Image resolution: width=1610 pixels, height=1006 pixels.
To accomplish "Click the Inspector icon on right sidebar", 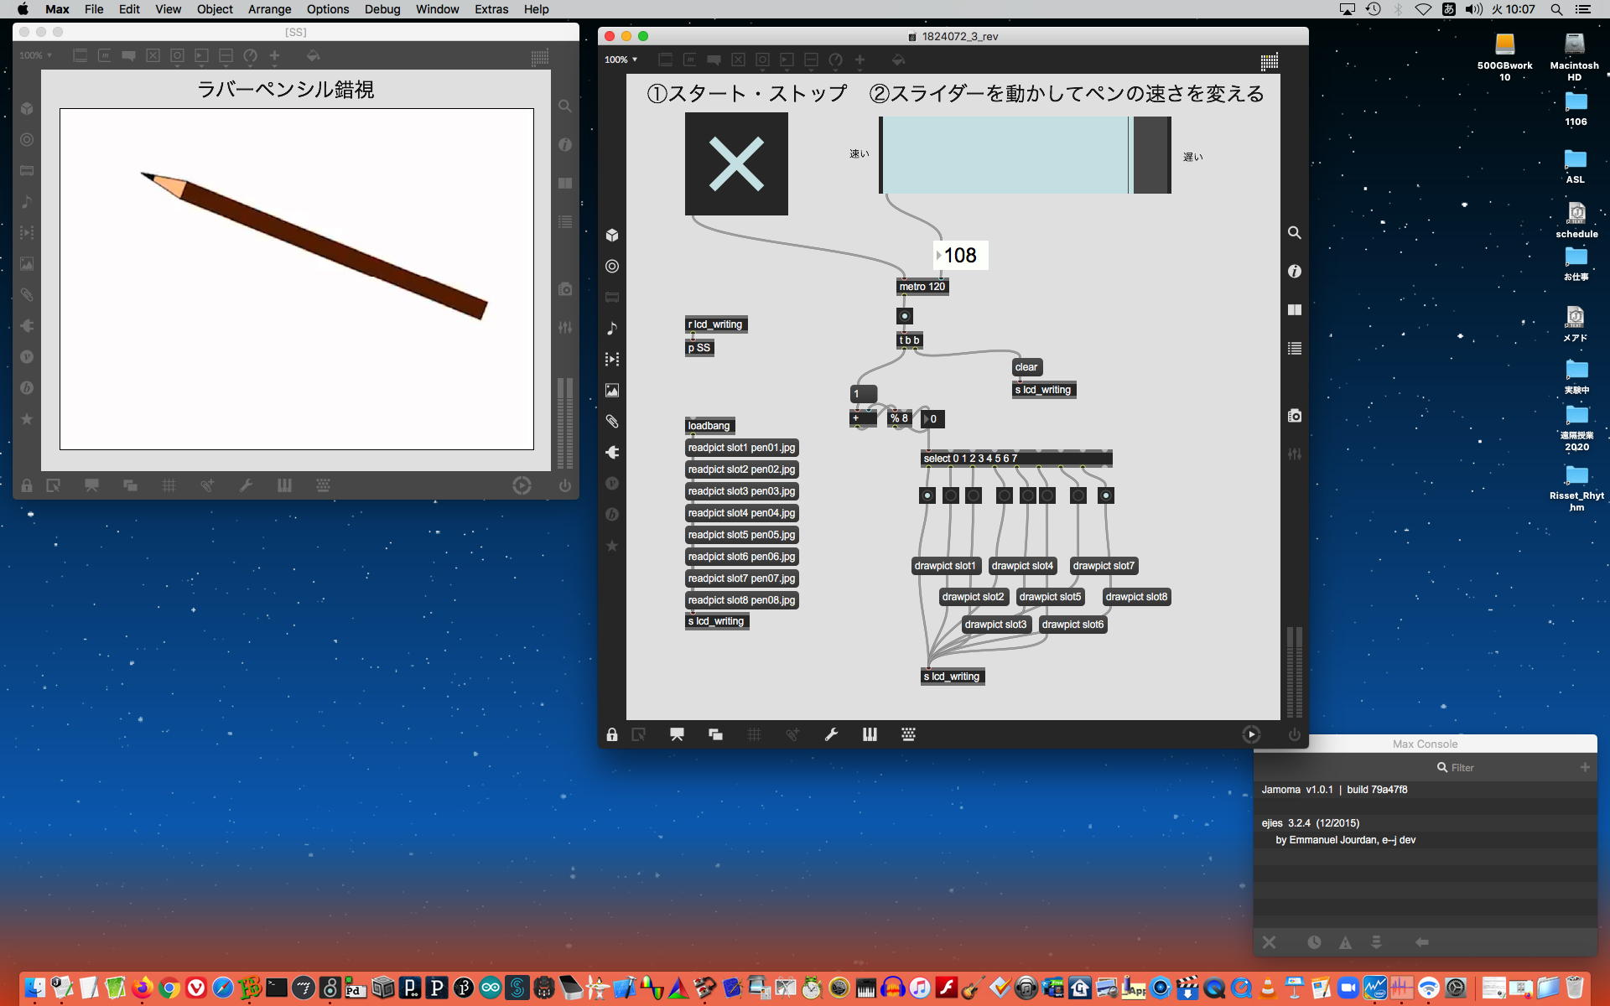I will pyautogui.click(x=1295, y=272).
